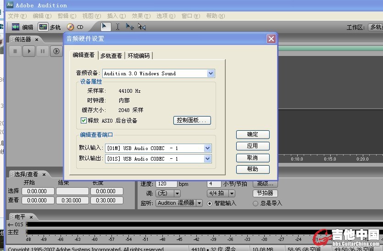383x251 pixels.
Task: Close the 音频硬件设置 dialog
Action: pos(271,39)
